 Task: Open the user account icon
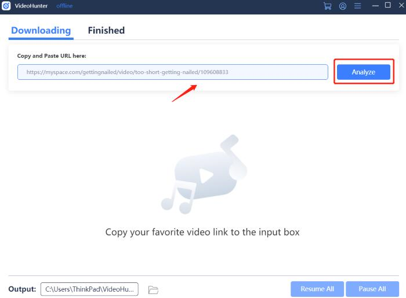click(x=343, y=6)
